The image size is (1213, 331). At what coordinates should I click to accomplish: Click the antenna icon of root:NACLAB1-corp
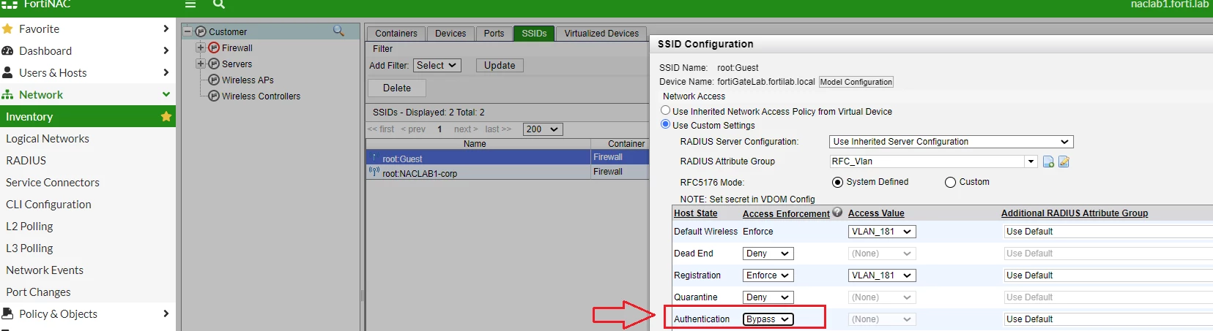coord(374,172)
